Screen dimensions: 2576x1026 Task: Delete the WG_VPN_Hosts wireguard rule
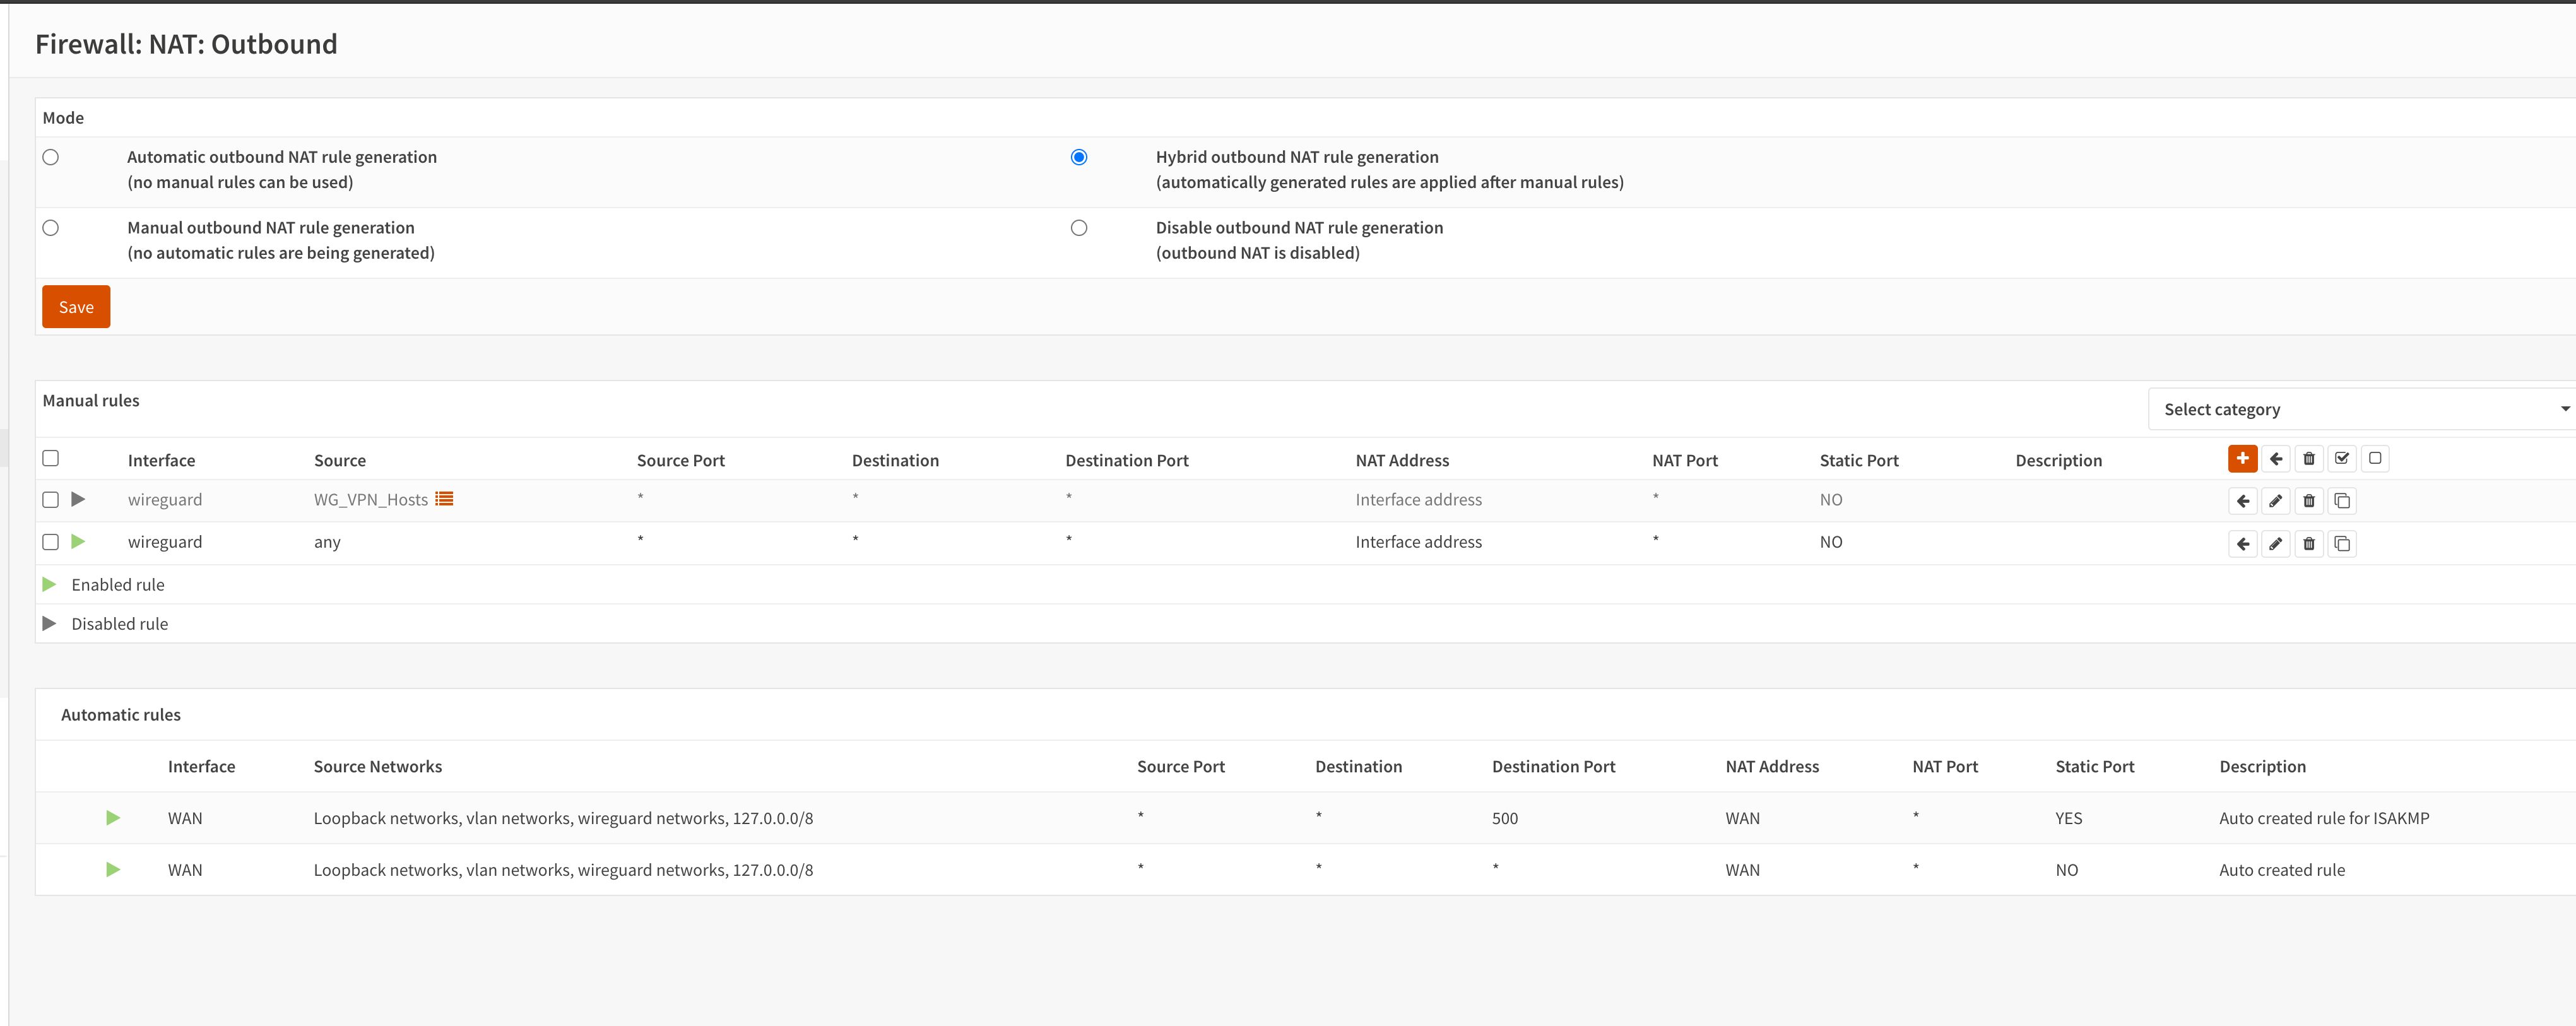[x=2309, y=501]
